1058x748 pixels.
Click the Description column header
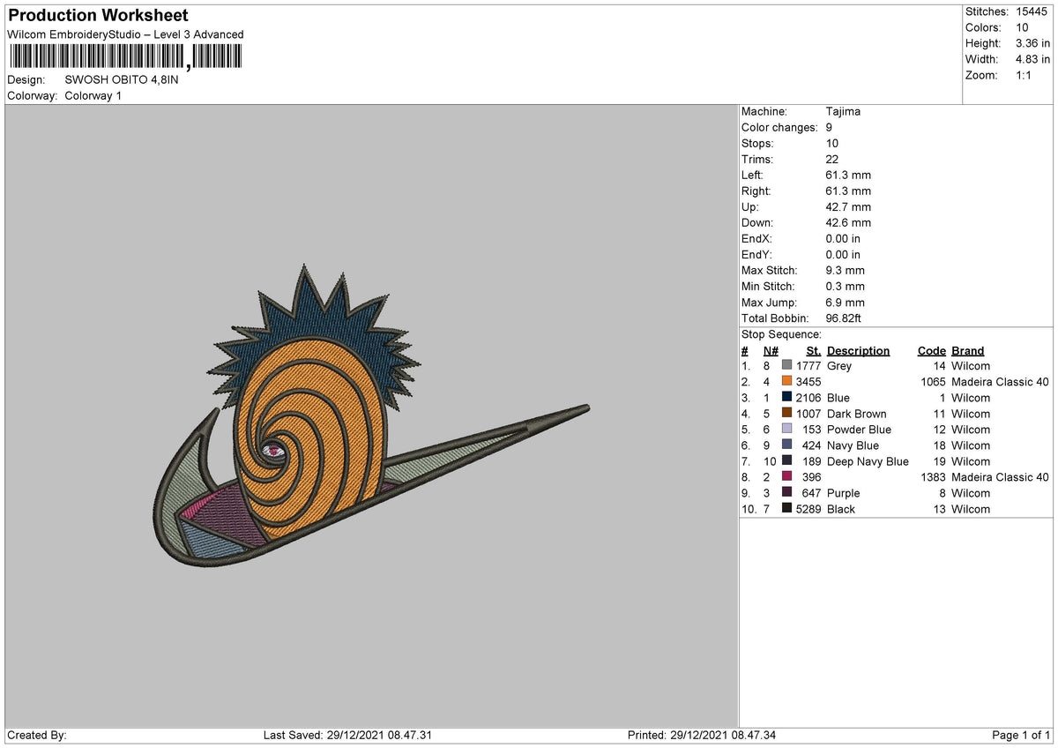click(x=858, y=350)
